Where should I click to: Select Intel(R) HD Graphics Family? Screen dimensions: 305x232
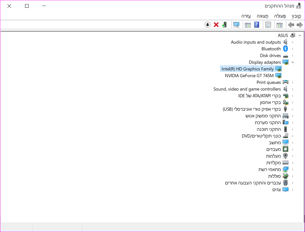coord(247,69)
